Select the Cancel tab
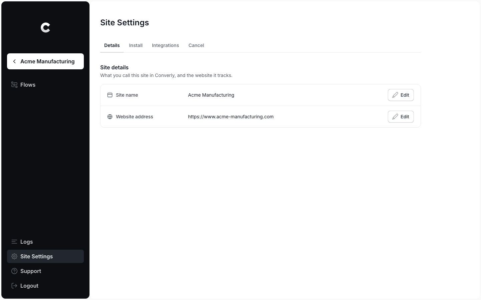Viewport: 481px width, 300px height. click(196, 45)
